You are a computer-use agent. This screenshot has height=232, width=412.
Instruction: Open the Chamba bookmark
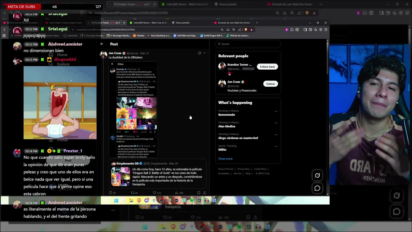[139, 35]
